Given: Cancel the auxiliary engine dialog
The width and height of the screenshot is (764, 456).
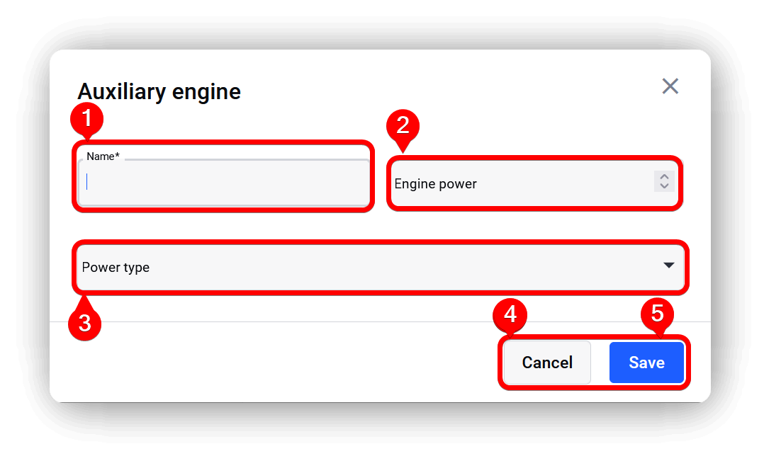Looking at the screenshot, I should 547,363.
